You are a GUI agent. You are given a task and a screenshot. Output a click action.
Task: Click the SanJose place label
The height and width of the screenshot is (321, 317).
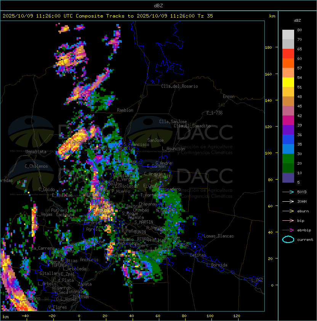point(155,140)
